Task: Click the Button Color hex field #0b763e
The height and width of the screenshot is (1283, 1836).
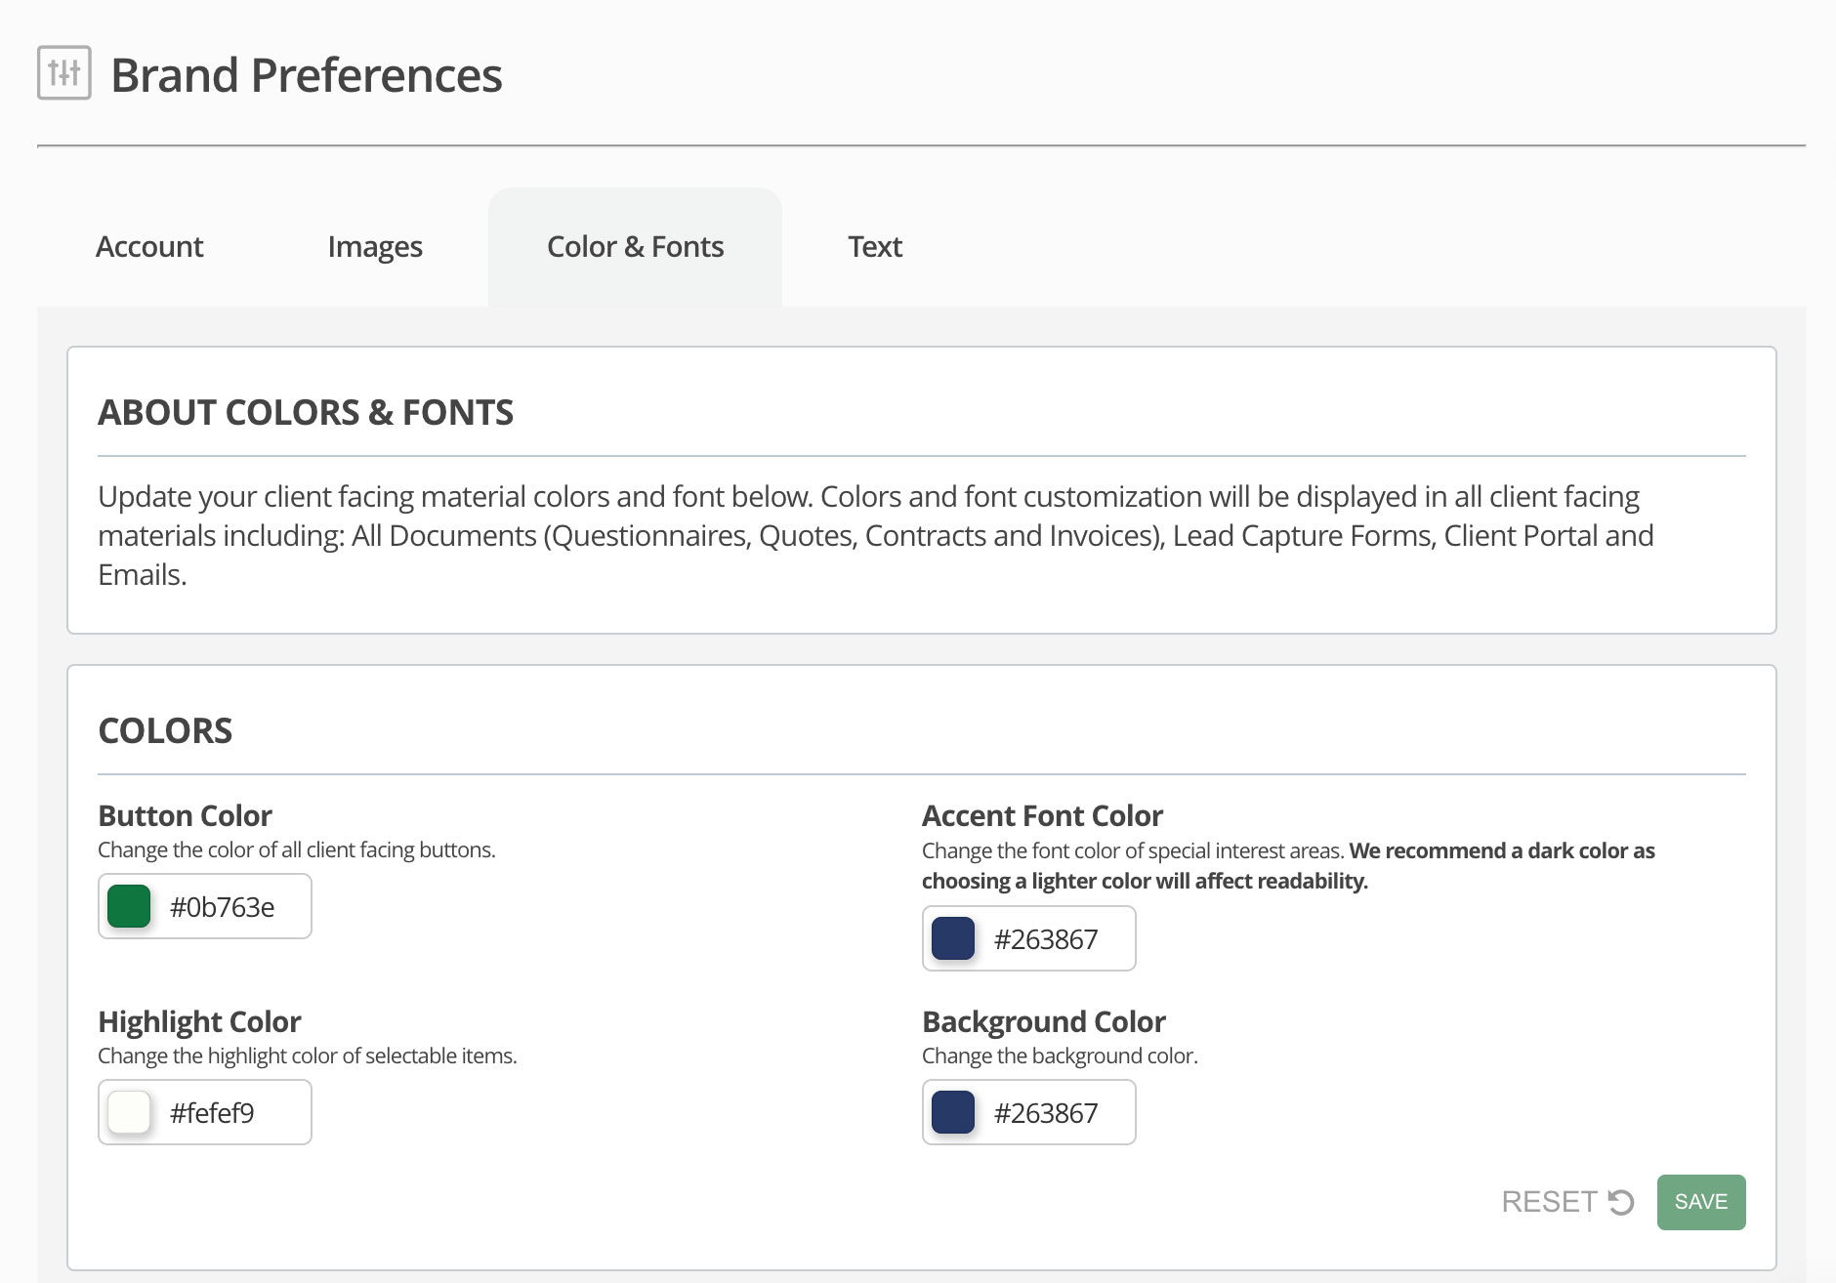Action: [x=232, y=907]
